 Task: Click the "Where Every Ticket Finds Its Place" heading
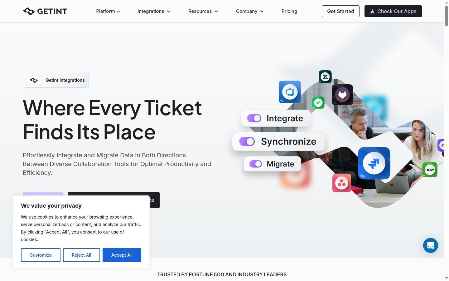point(112,120)
